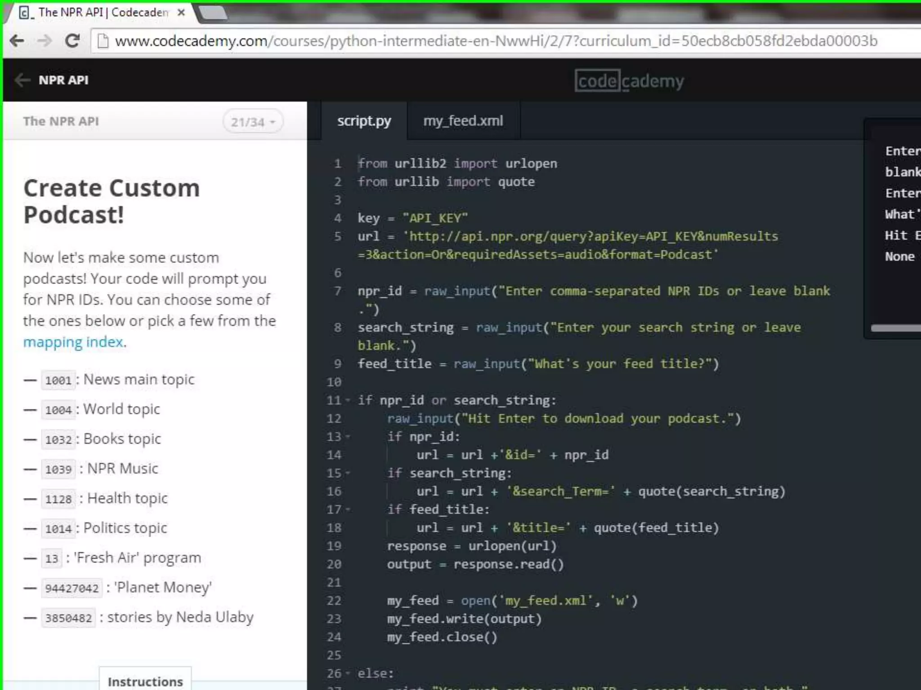Click 'from urllib import quote' line
921x690 pixels.
point(446,182)
